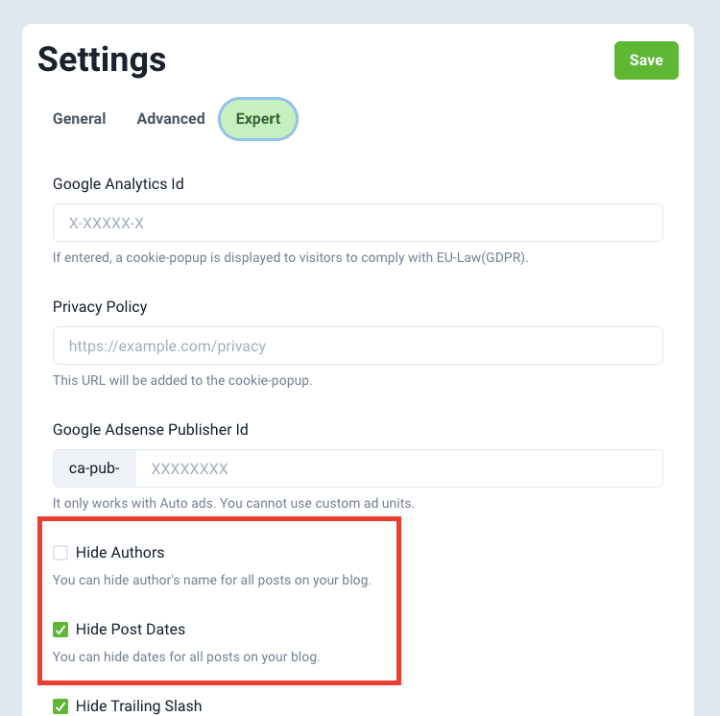Viewport: 720px width, 716px height.
Task: Uncheck the Hide Post Dates checkbox
Action: 60,630
